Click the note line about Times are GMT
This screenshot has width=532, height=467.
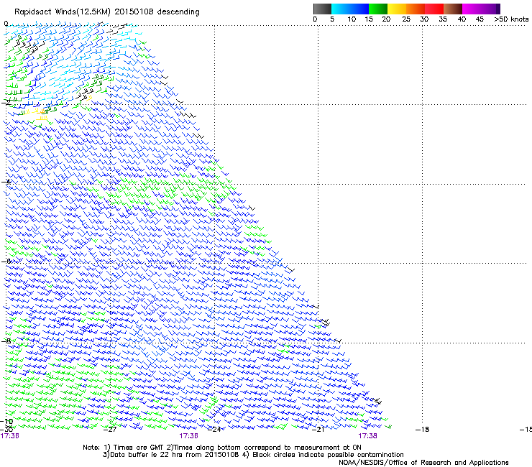(x=222, y=448)
